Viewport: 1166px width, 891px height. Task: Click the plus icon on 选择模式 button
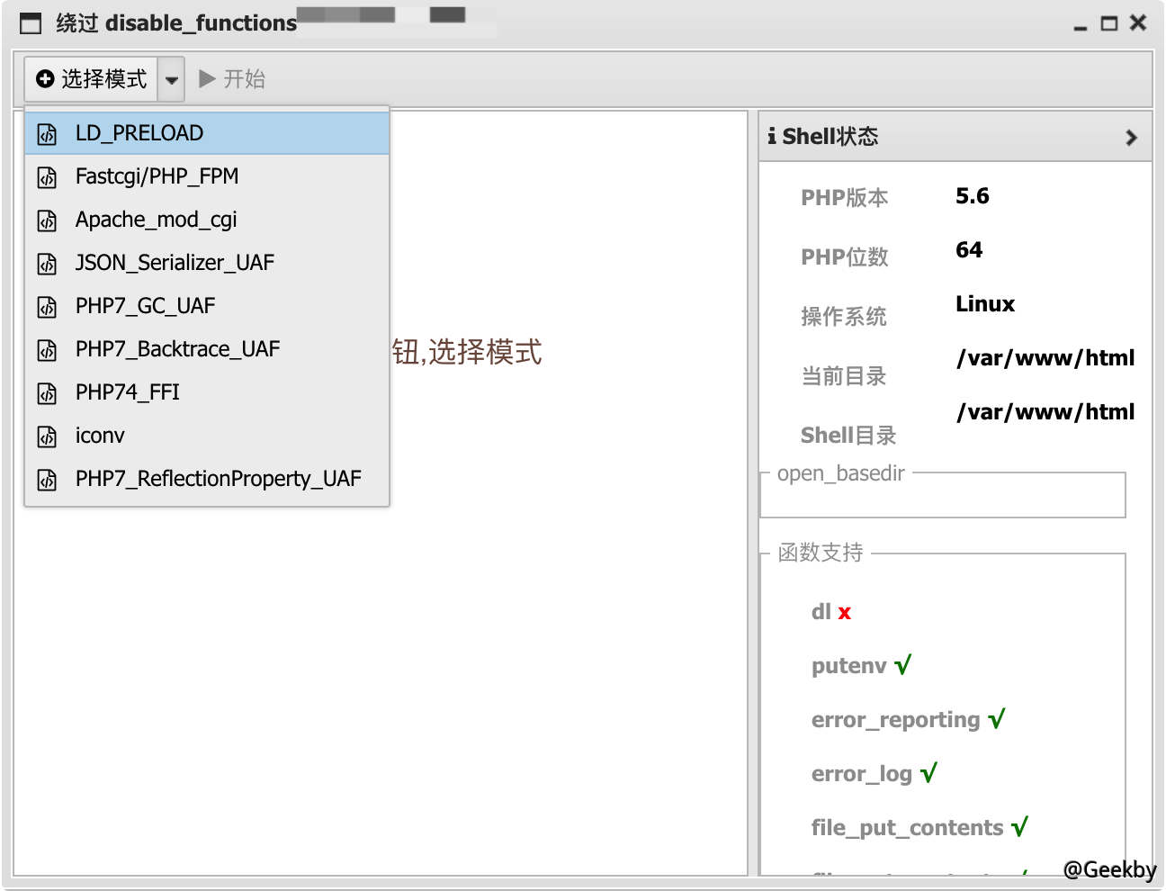(x=44, y=78)
